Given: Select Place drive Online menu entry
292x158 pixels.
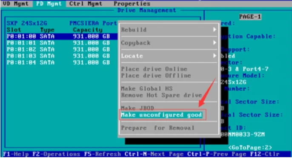Looking at the screenshot, I should click(154, 69).
